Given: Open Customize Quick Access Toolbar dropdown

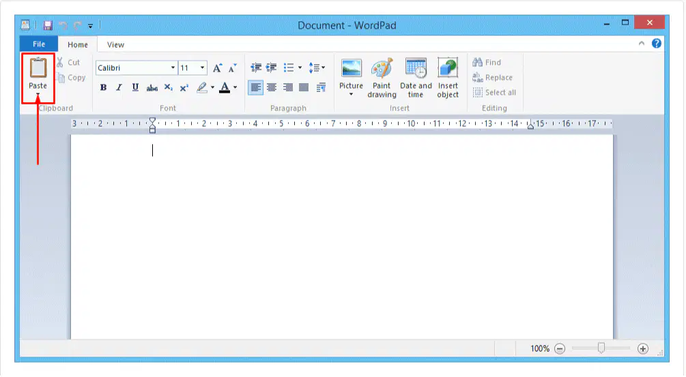Looking at the screenshot, I should [x=91, y=26].
